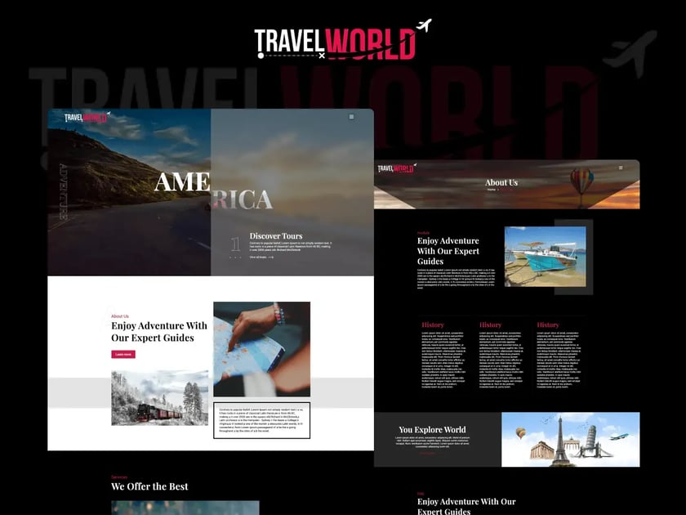Open the hamburger menu on the hero slider
Image resolution: width=686 pixels, height=515 pixels.
point(350,116)
